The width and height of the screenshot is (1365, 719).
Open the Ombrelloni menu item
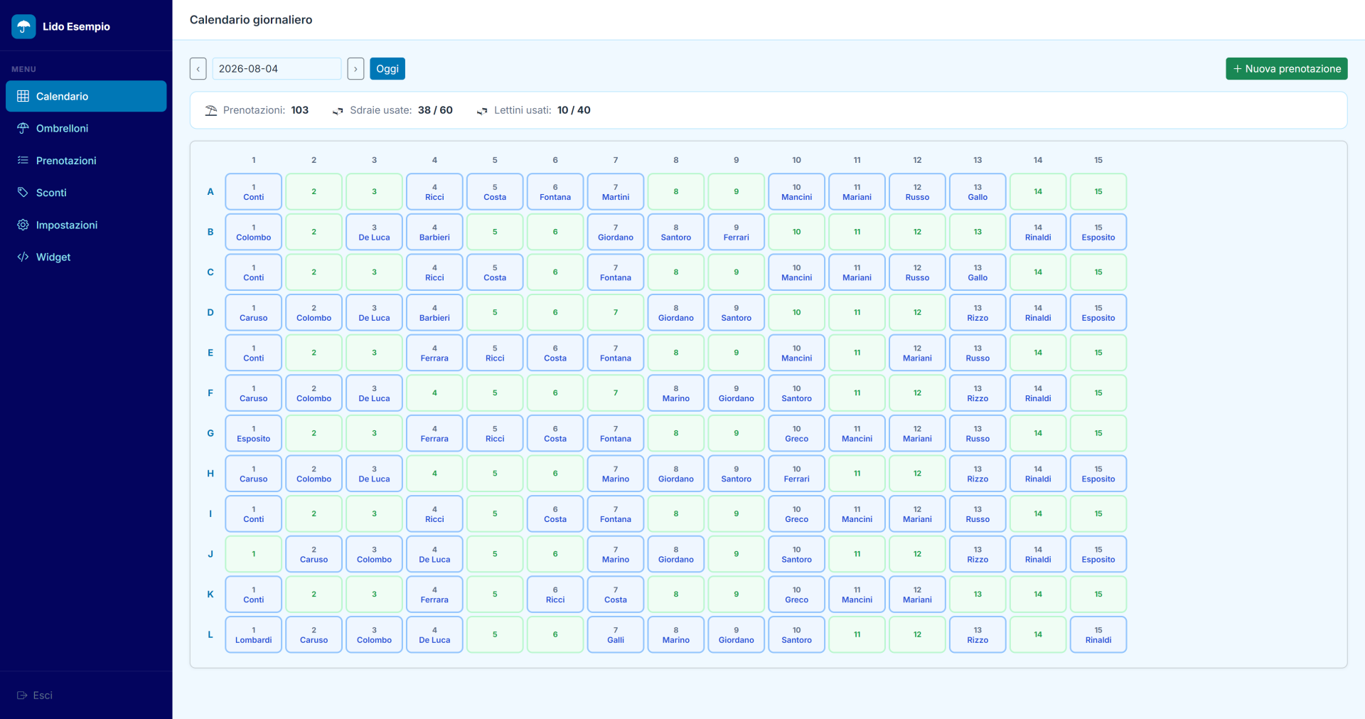(x=86, y=128)
